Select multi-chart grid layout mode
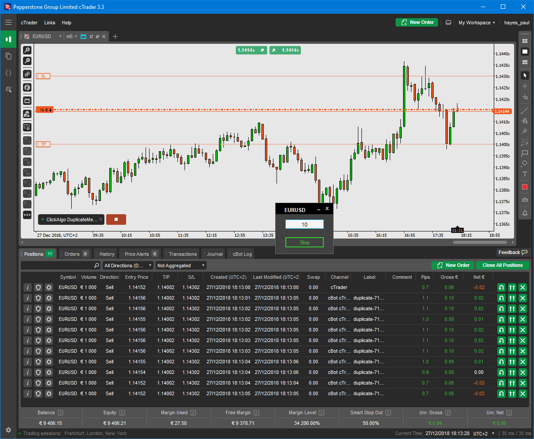 (x=525, y=41)
